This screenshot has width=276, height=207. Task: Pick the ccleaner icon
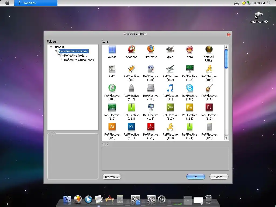[x=131, y=50]
